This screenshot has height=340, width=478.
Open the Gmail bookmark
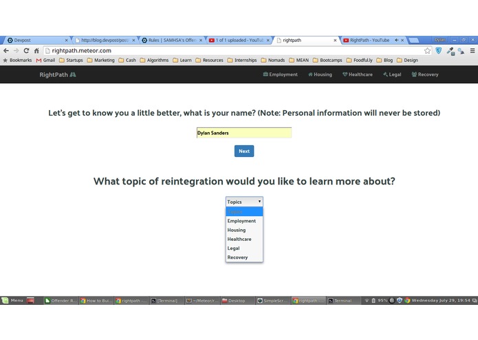(45, 60)
